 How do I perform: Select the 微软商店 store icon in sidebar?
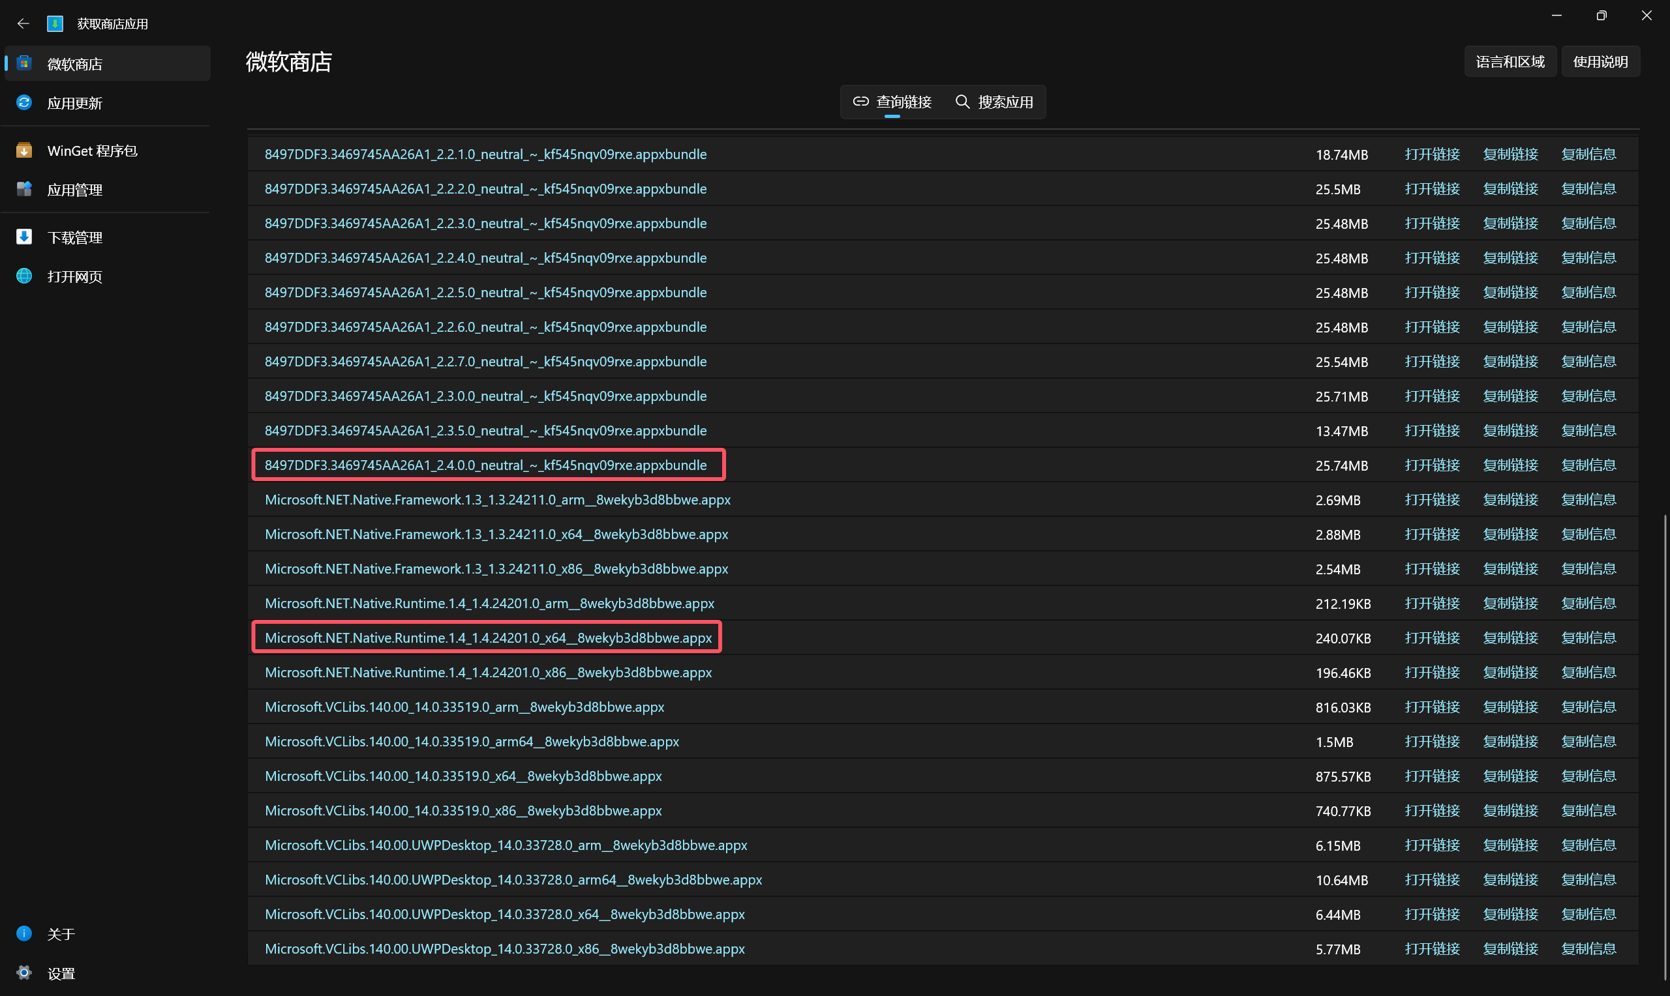pos(24,63)
